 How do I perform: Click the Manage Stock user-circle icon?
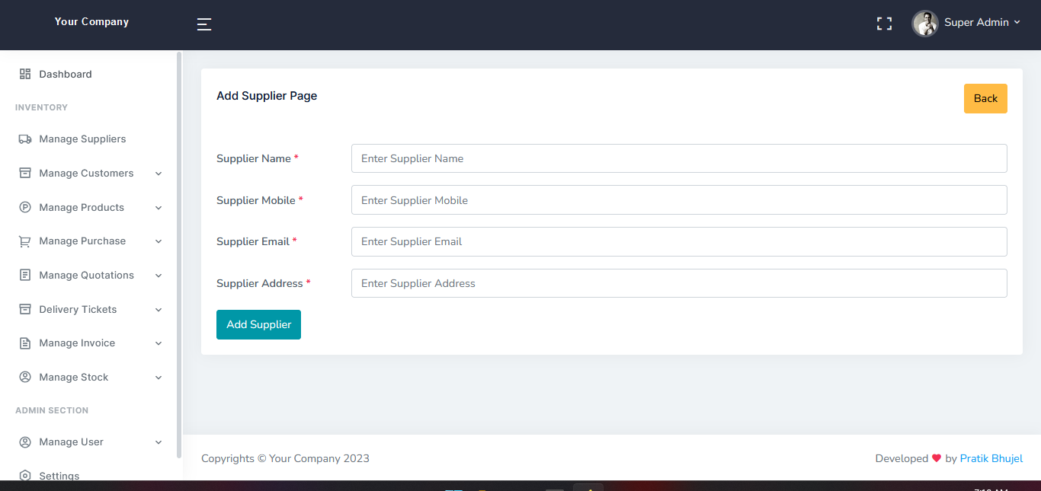click(x=25, y=377)
